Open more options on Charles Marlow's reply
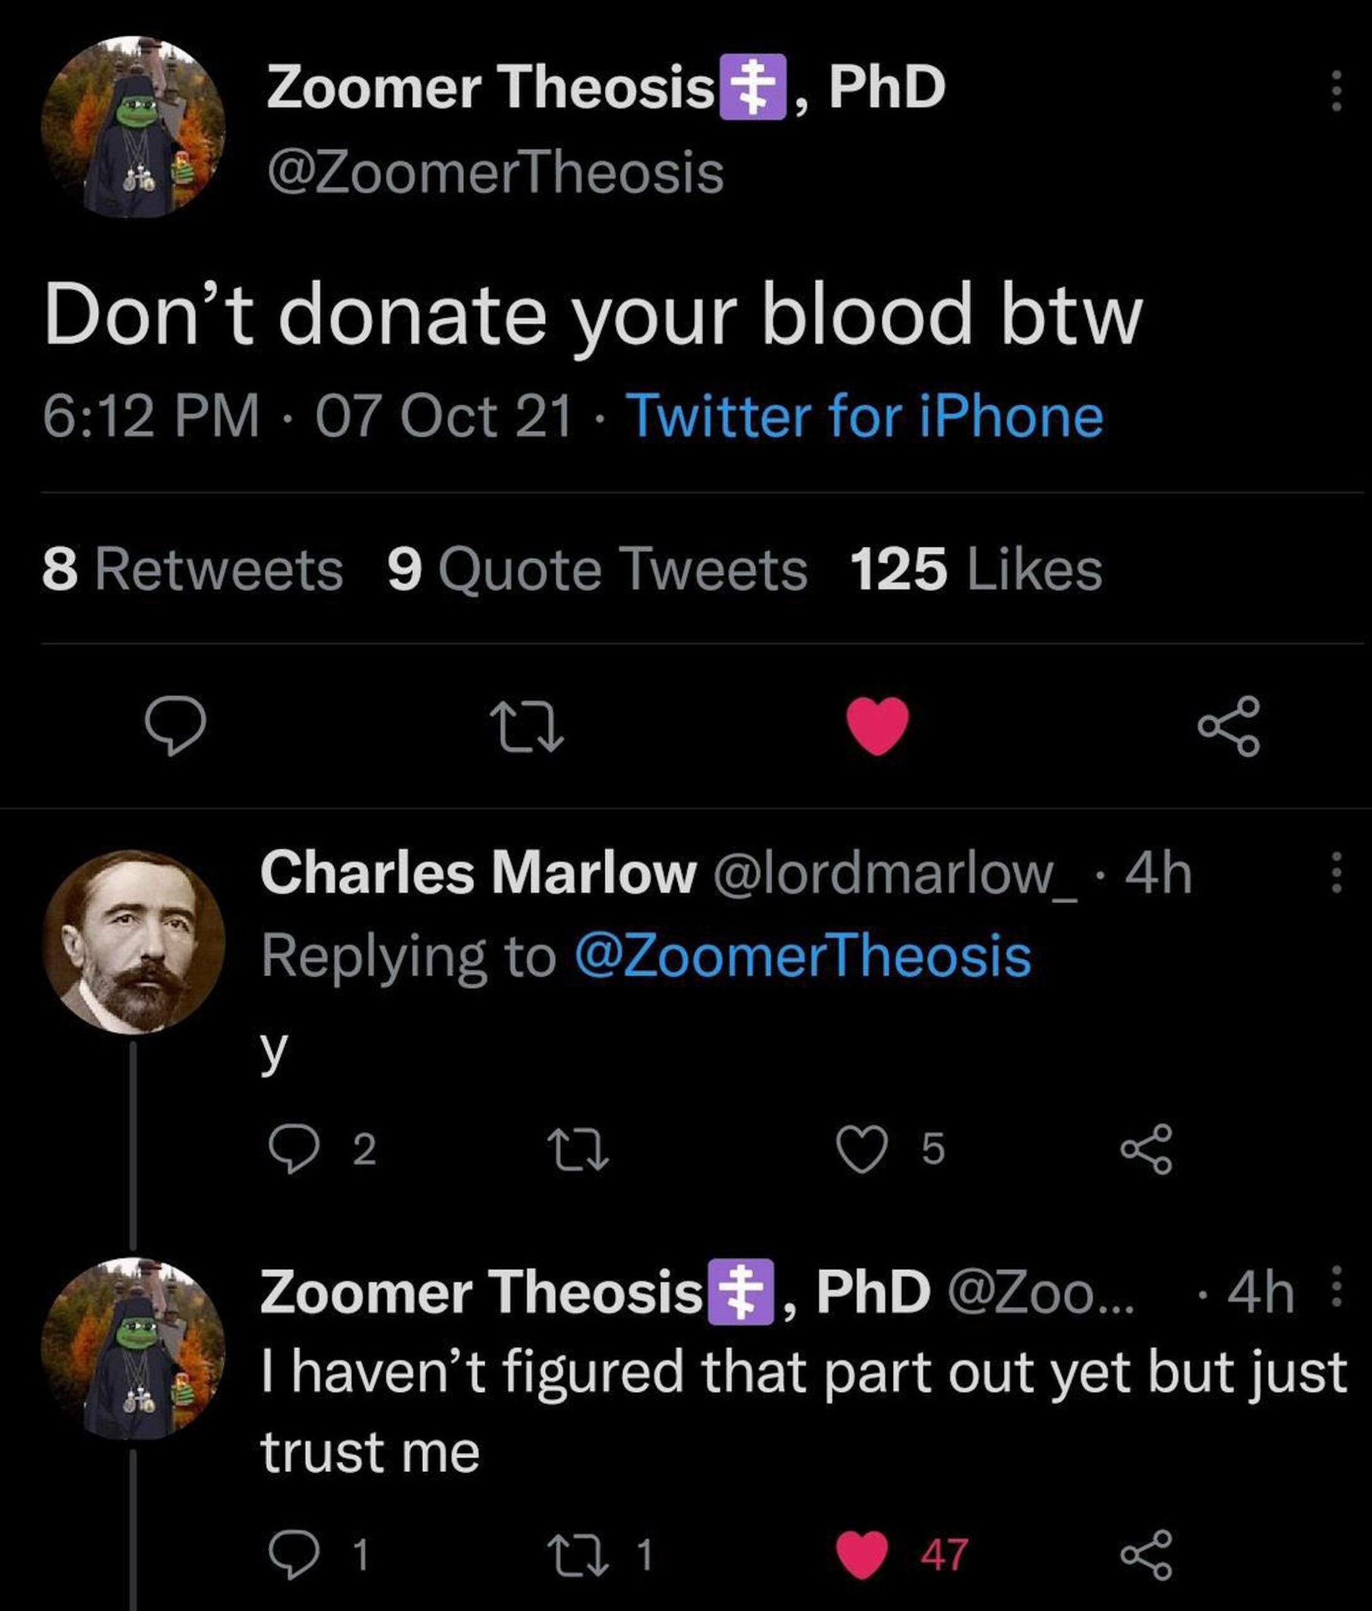Viewport: 1372px width, 1611px height. pos(1336,872)
